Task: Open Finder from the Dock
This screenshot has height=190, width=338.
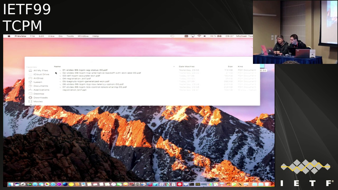Action: (x=11, y=184)
